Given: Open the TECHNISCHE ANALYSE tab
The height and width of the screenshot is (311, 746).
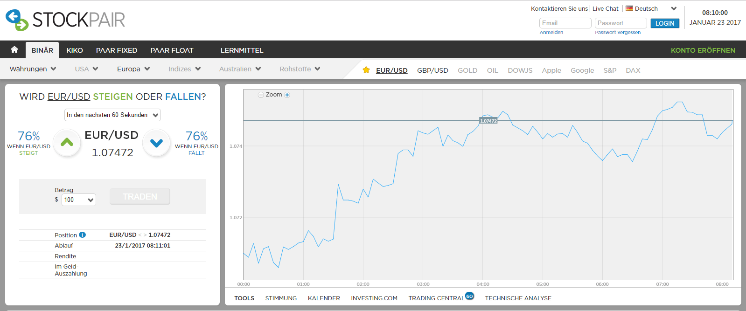Looking at the screenshot, I should [518, 298].
